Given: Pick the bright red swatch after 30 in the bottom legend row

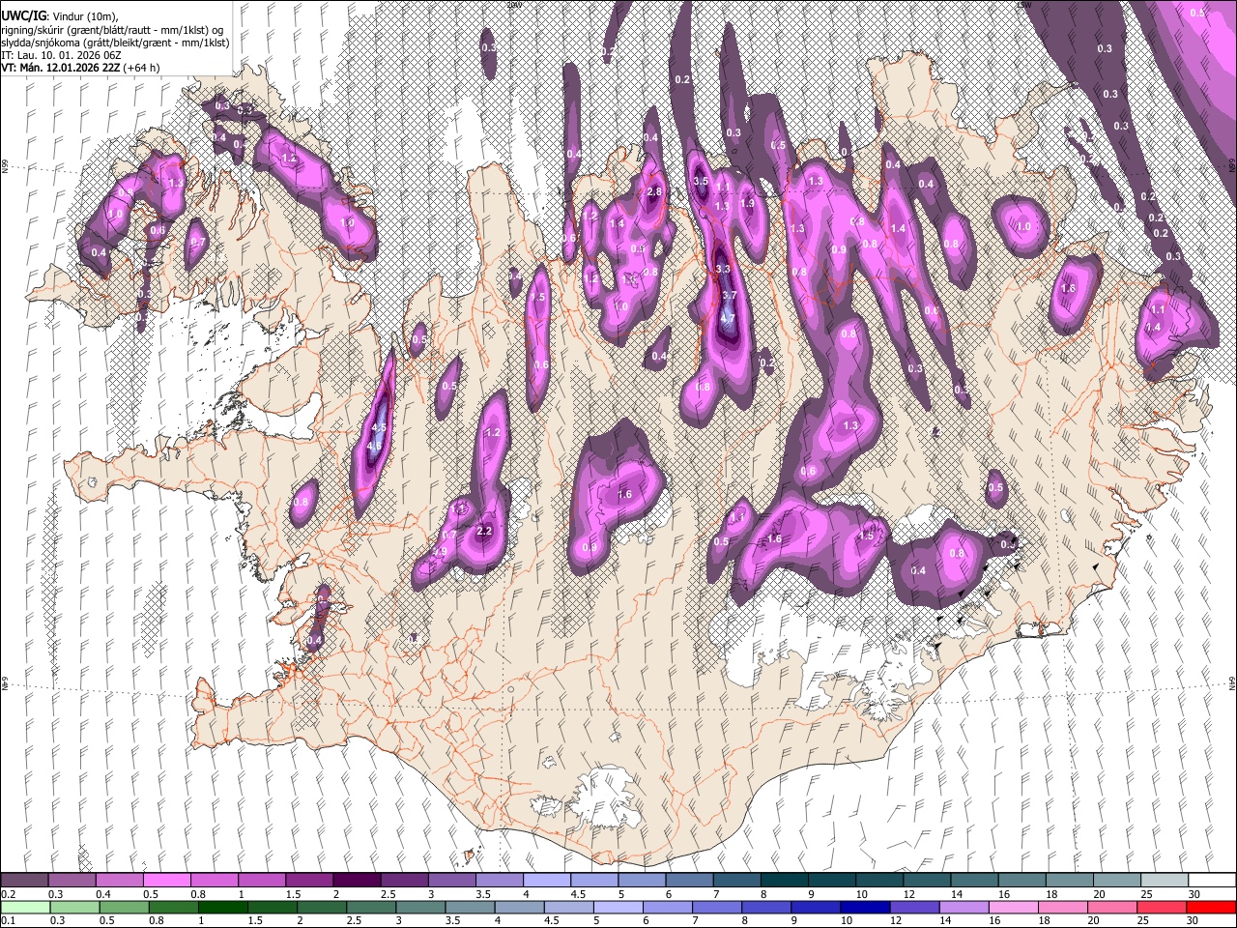Looking at the screenshot, I should (1211, 907).
